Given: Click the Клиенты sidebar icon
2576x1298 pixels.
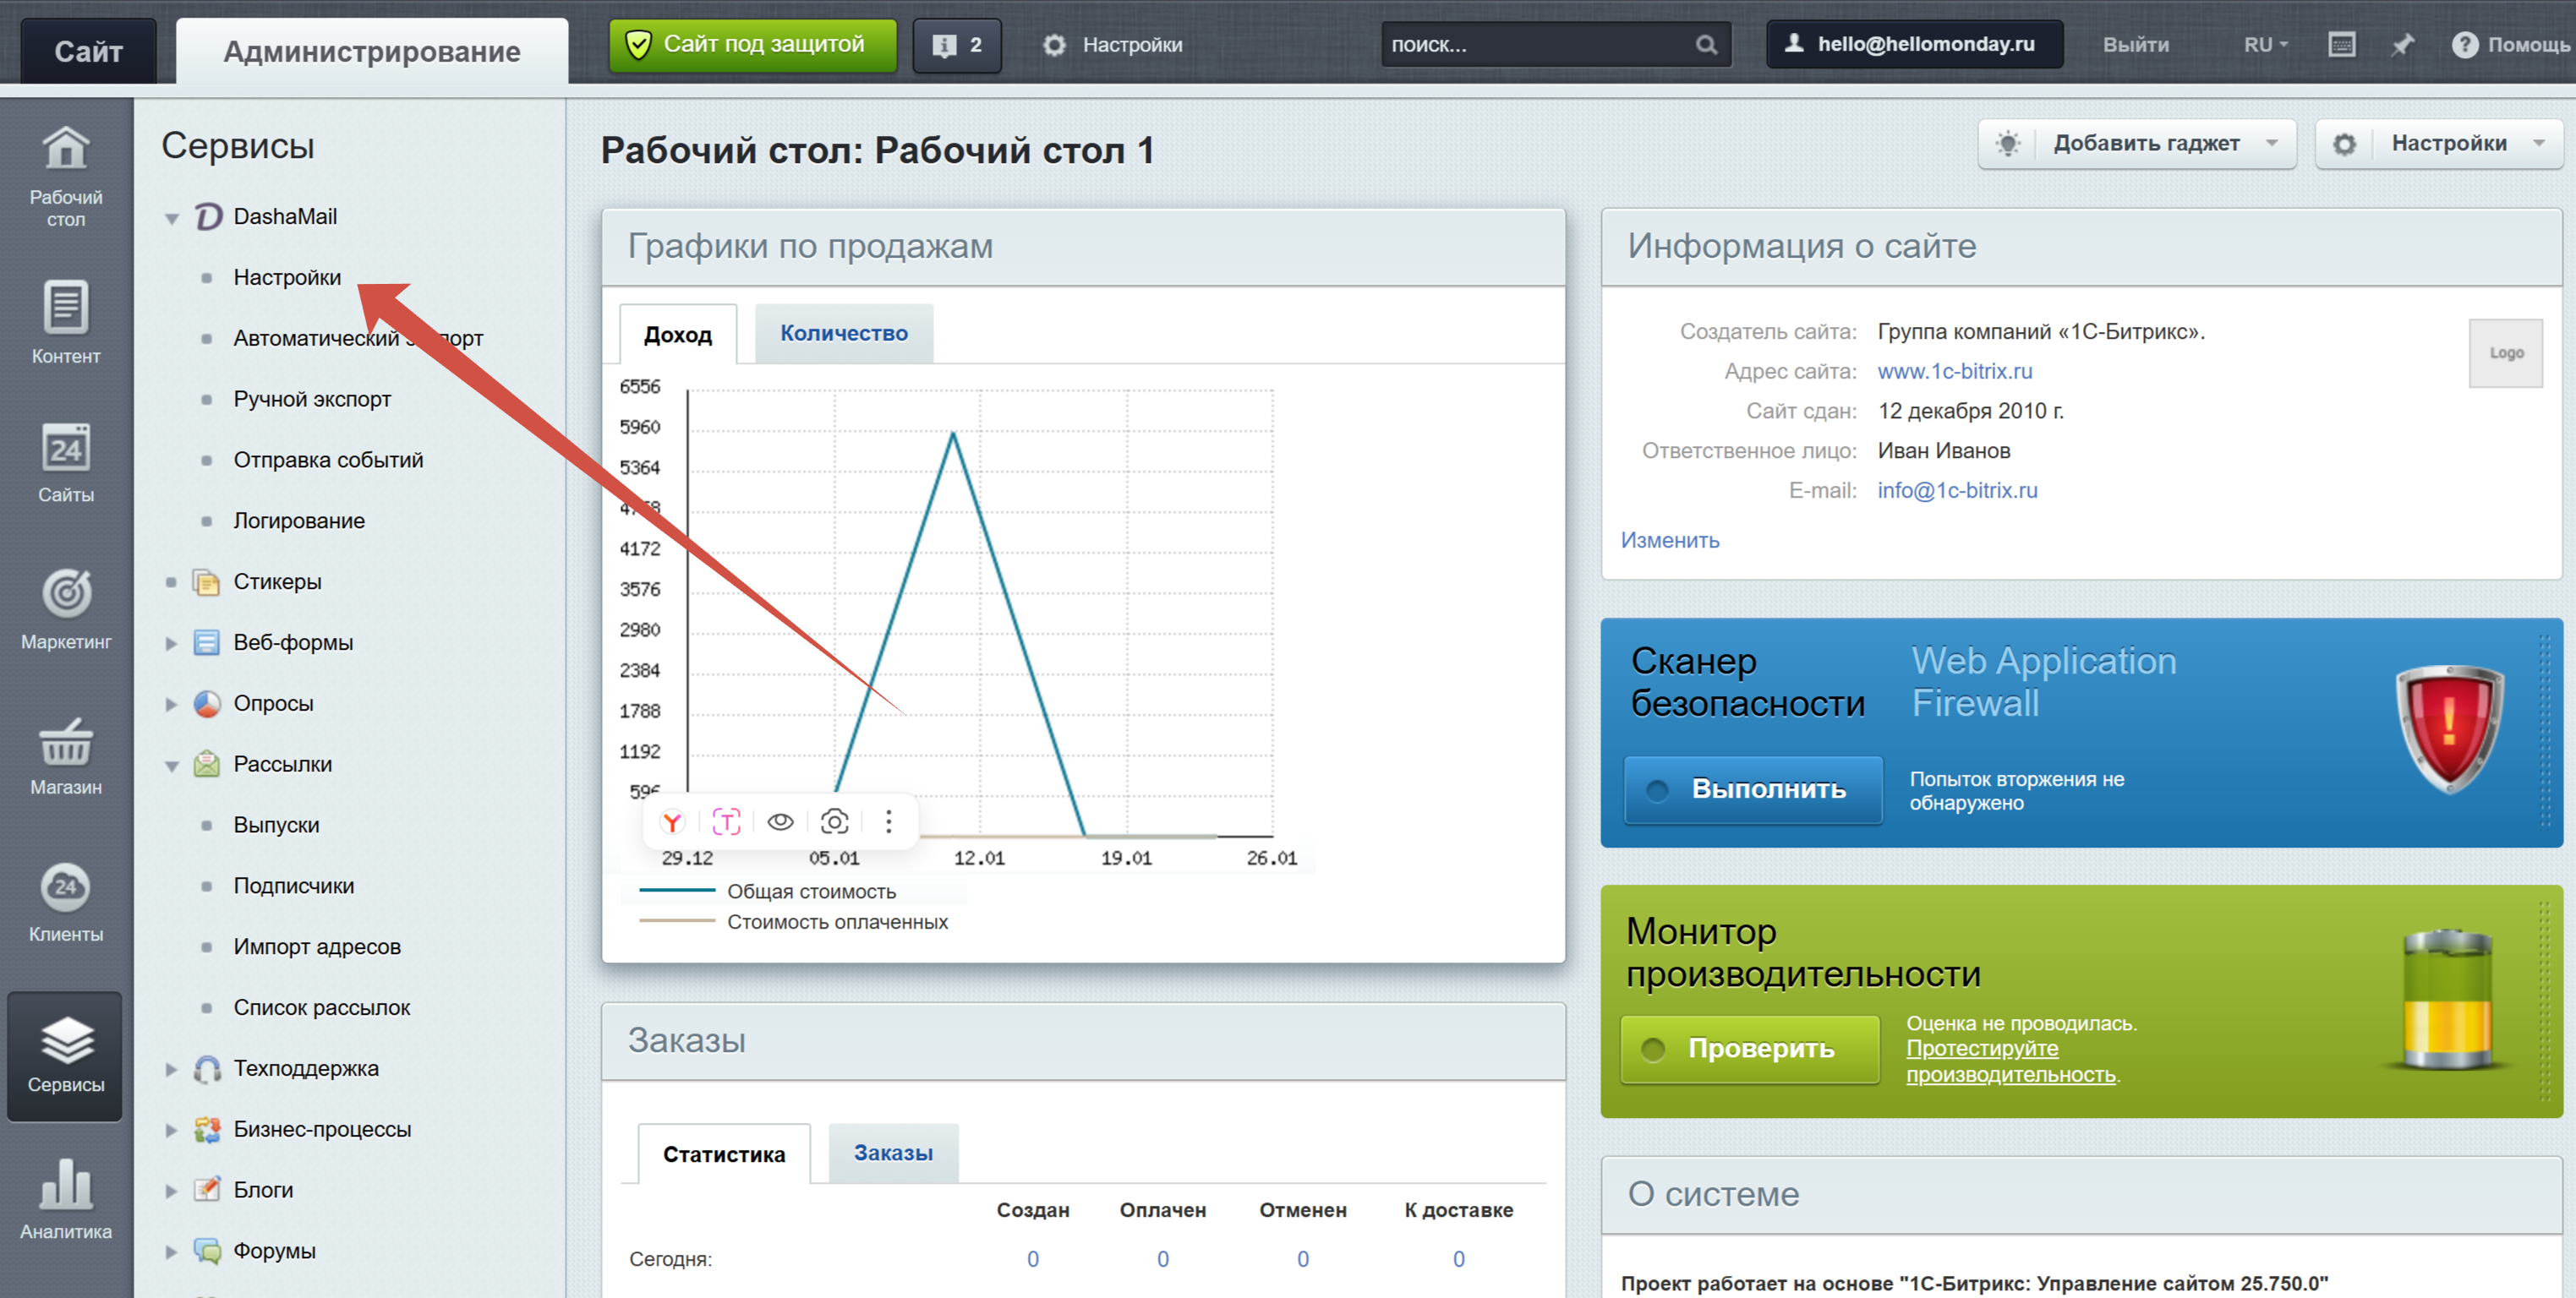Looking at the screenshot, I should (66, 888).
